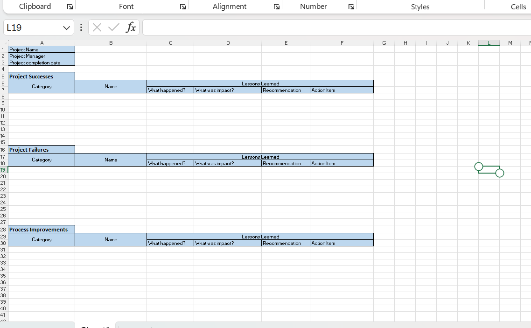The height and width of the screenshot is (328, 531).
Task: Open the Clipboard dialog launcher
Action: click(70, 6)
